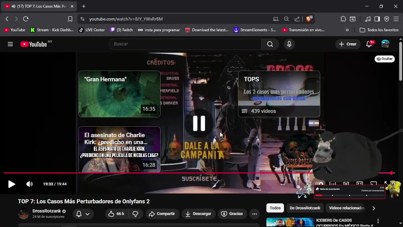Click the Compartir share button
This screenshot has width=403, height=227.
162,214
